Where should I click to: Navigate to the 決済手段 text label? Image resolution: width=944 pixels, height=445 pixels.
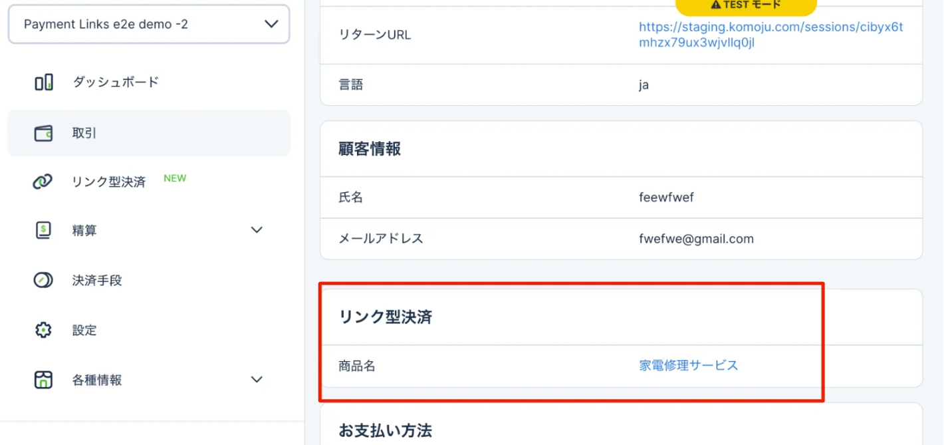97,280
